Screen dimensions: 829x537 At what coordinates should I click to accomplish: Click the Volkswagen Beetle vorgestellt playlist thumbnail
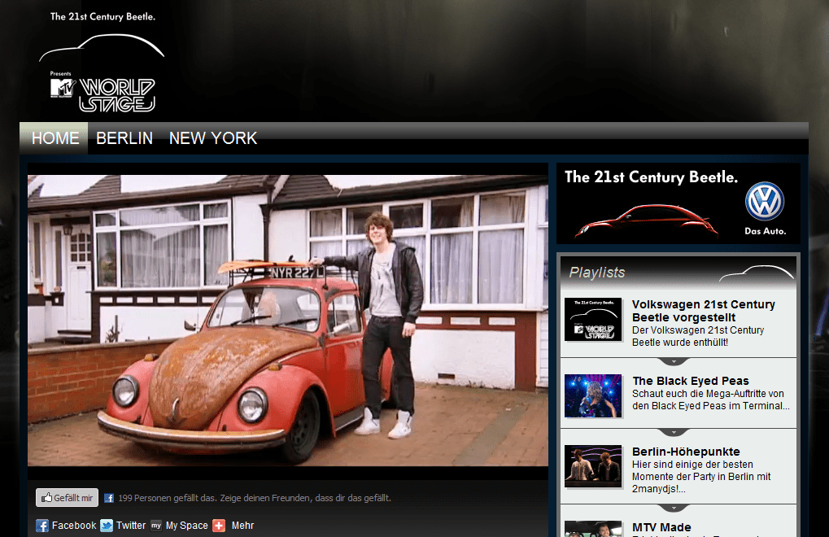[x=593, y=319]
